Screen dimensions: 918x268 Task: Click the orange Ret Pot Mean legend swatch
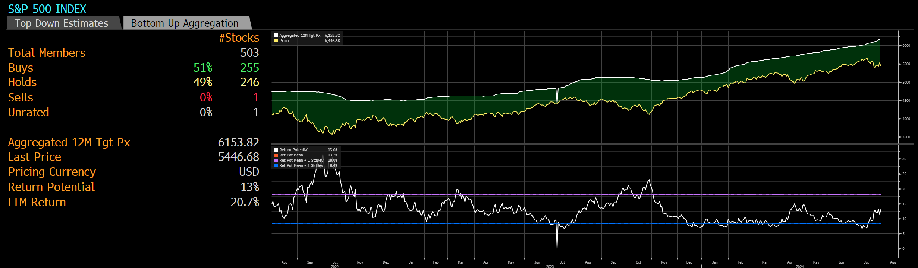click(276, 155)
